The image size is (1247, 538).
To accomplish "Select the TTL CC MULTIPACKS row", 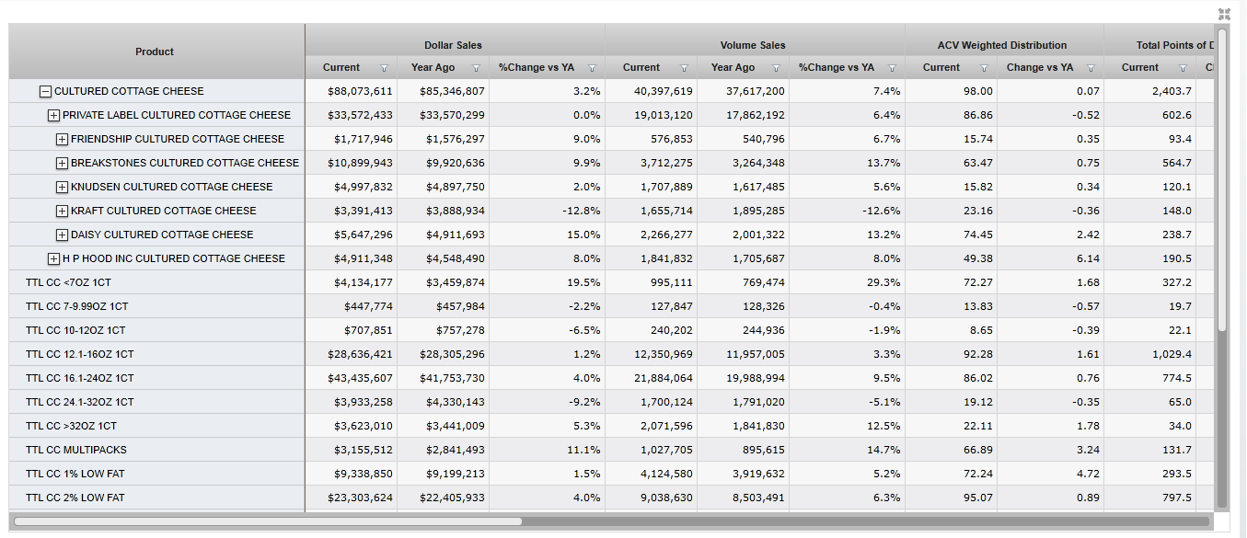I will point(76,451).
